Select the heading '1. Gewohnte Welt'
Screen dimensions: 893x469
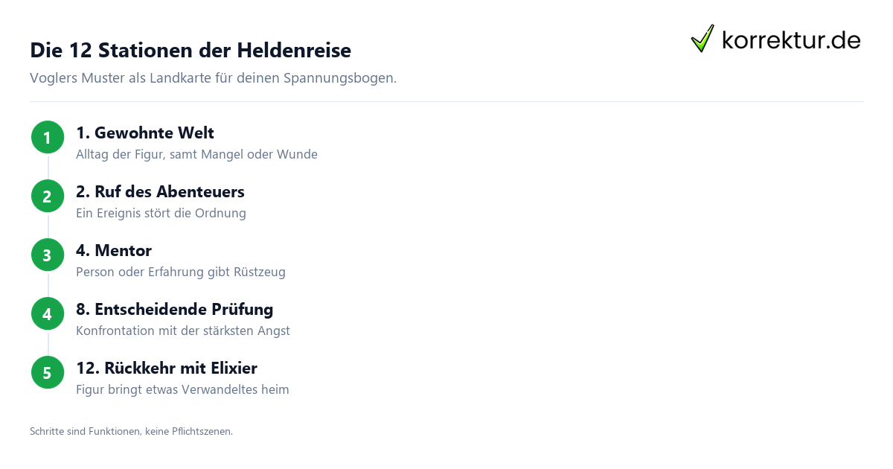click(x=145, y=133)
